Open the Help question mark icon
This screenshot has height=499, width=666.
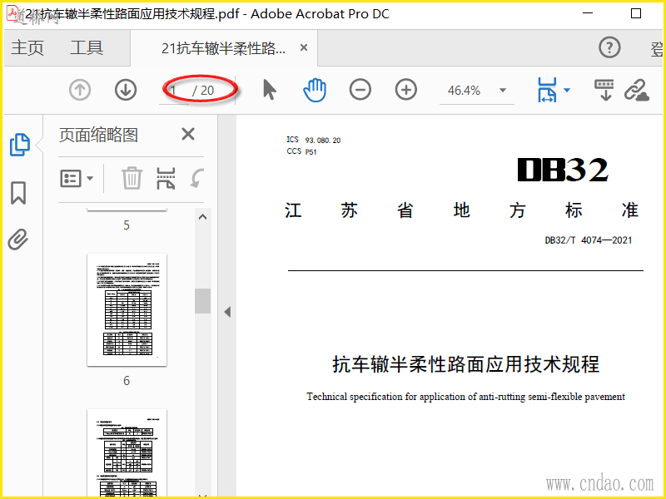tap(609, 47)
